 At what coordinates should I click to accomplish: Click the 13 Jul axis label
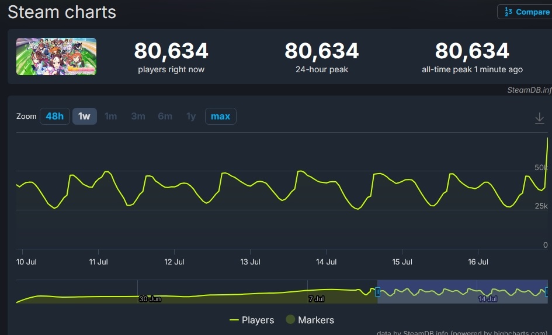click(x=251, y=262)
